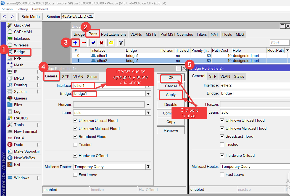Uncheck Hardware Offload in ether1 dialog
Screen dimensions: 290x196
(75, 156)
